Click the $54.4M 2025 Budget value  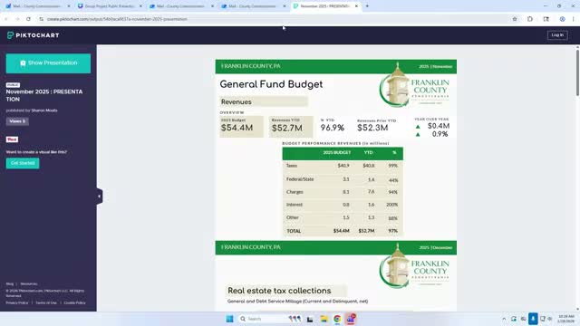(x=237, y=128)
